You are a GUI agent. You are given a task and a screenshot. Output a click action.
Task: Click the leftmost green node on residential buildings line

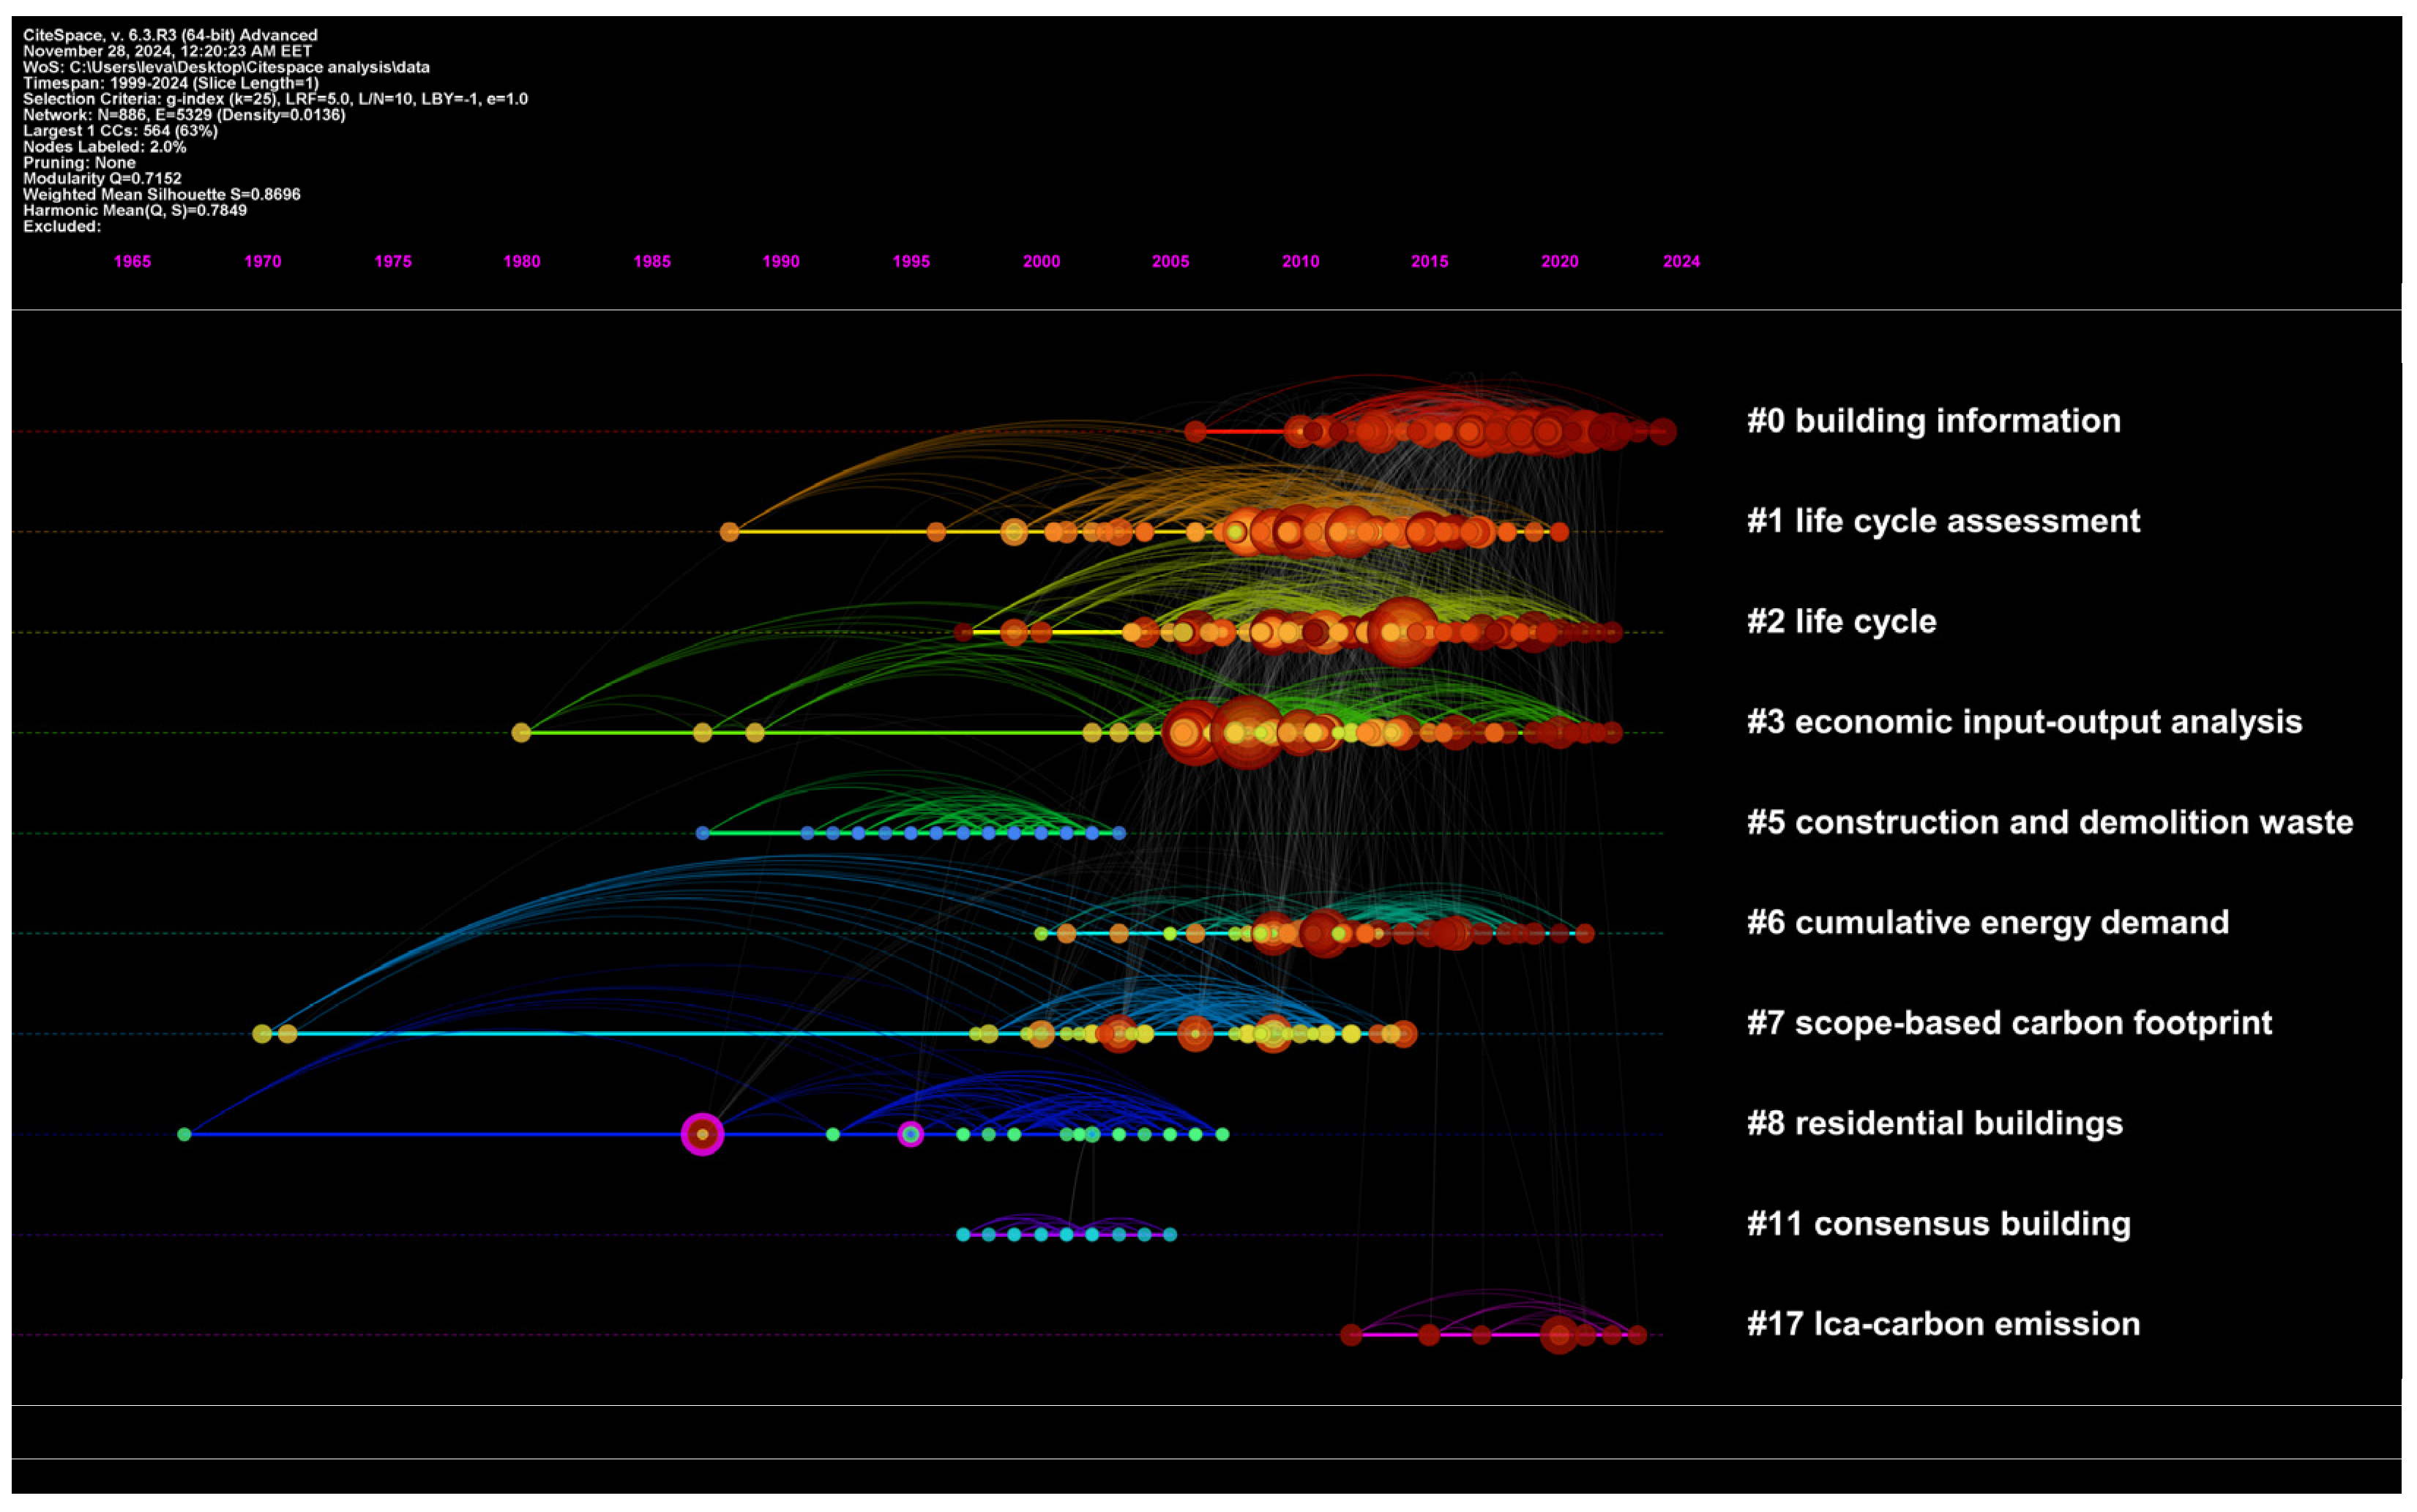coord(184,1134)
